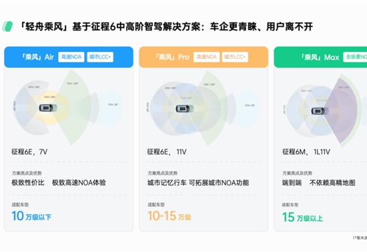Click the 不依赖高精地图 text
367x252 pixels.
coord(332,183)
